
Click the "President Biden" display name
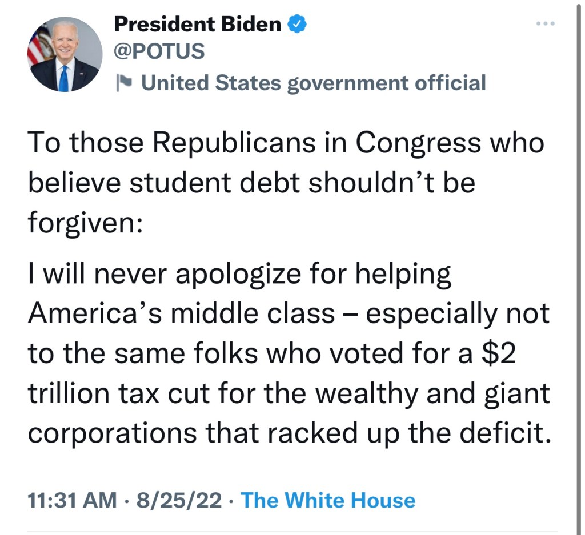(x=198, y=24)
